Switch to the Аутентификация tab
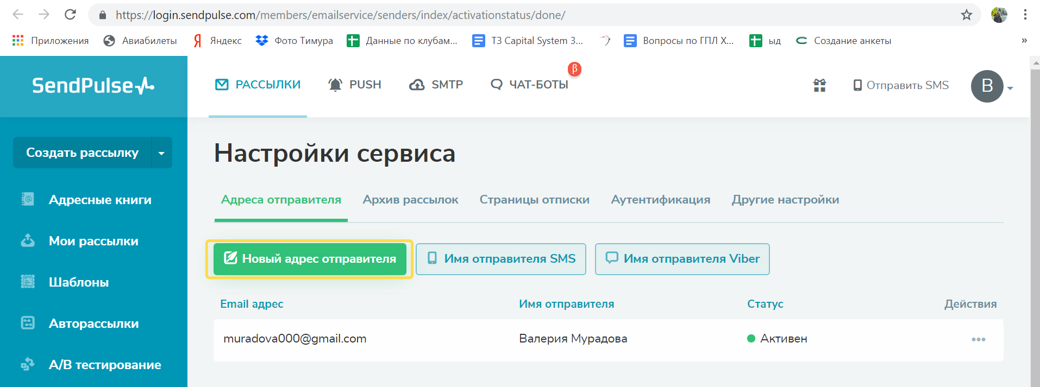Screen dimensions: 1040x387 (x=661, y=200)
